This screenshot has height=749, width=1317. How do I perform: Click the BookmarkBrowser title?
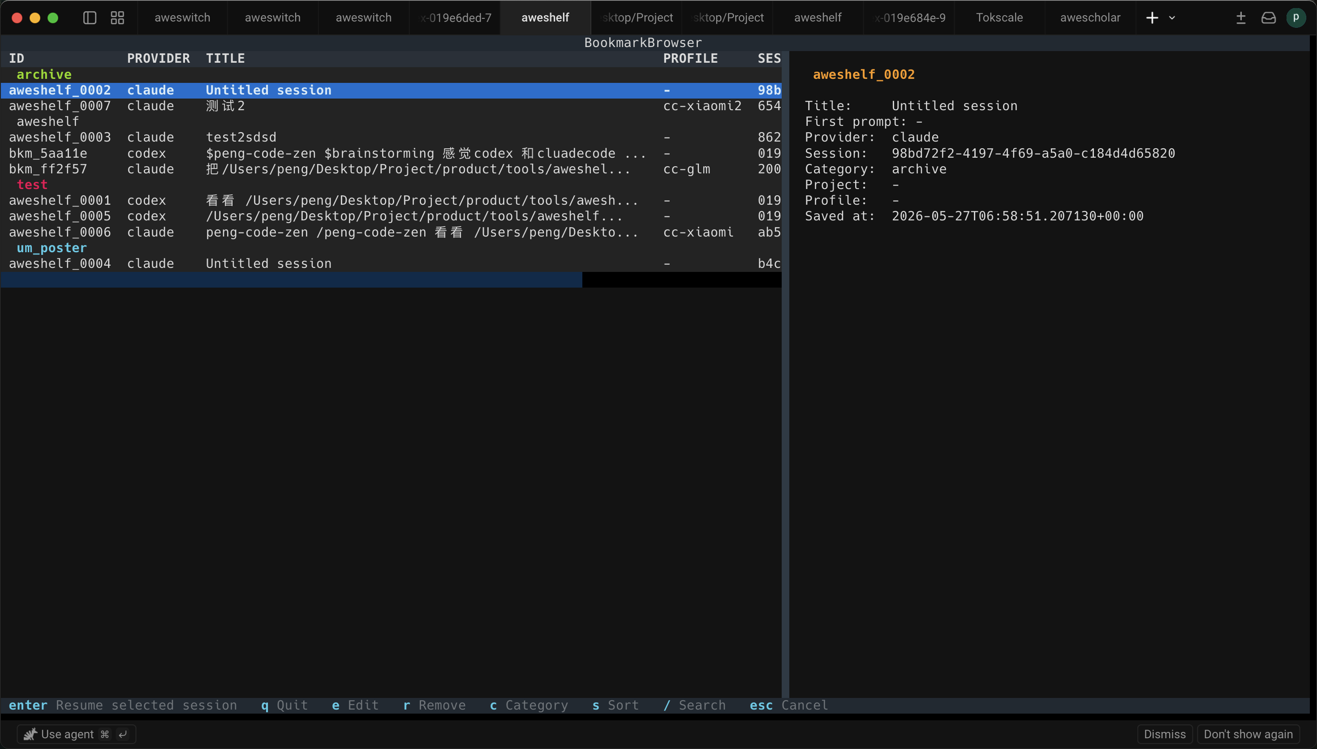tap(643, 43)
